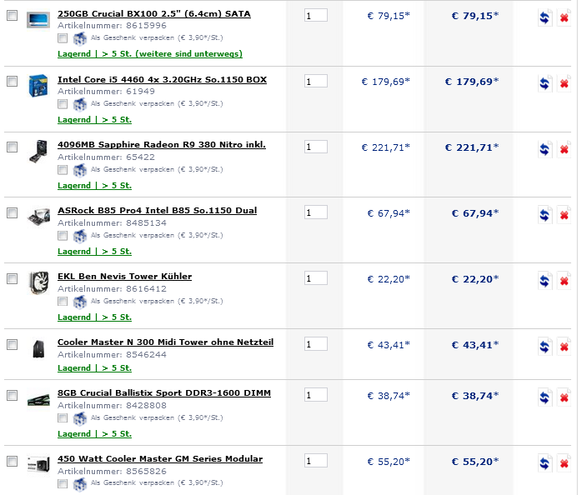Click the update quantity icon for Intel Core i5 4460
Screen dimensions: 582x495
click(x=544, y=82)
